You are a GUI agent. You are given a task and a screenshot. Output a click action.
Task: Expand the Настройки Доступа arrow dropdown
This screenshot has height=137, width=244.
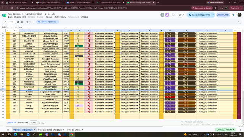[x=213, y=15]
